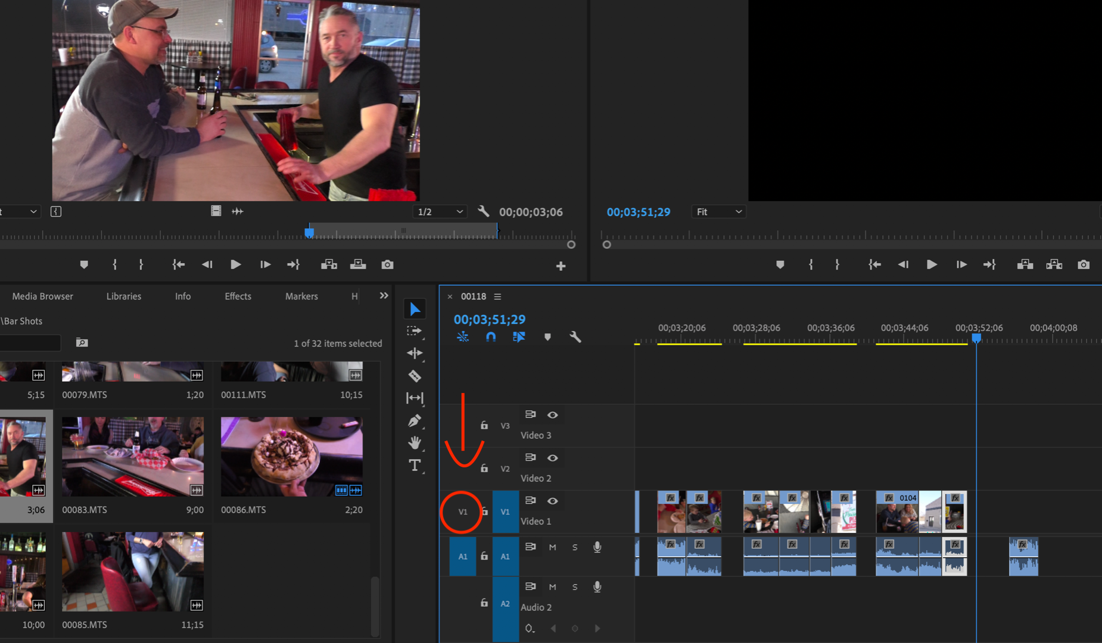Select the Pen tool in the timeline toolbar
The height and width of the screenshot is (643, 1102).
[x=415, y=420]
